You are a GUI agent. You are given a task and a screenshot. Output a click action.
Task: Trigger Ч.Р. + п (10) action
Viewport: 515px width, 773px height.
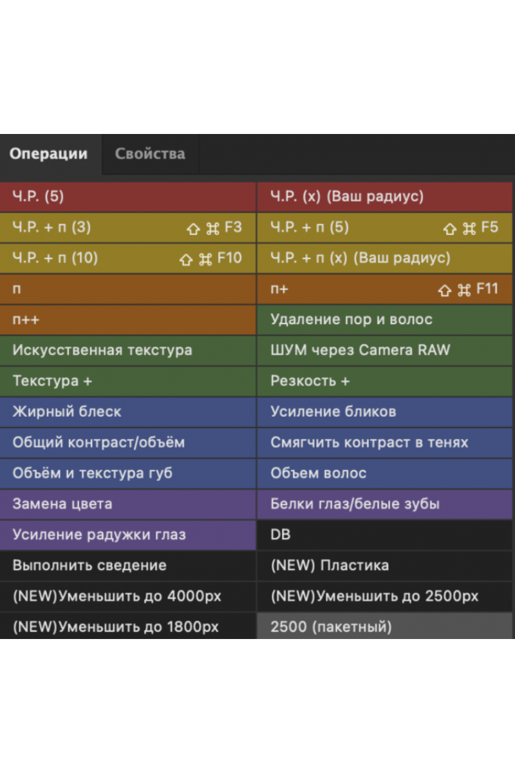(127, 258)
